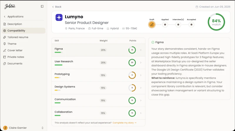Click the Documents copy icon
The image size is (235, 131).
4,64
